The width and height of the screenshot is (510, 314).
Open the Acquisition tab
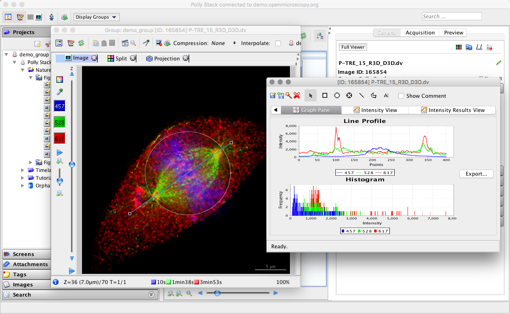tap(420, 33)
